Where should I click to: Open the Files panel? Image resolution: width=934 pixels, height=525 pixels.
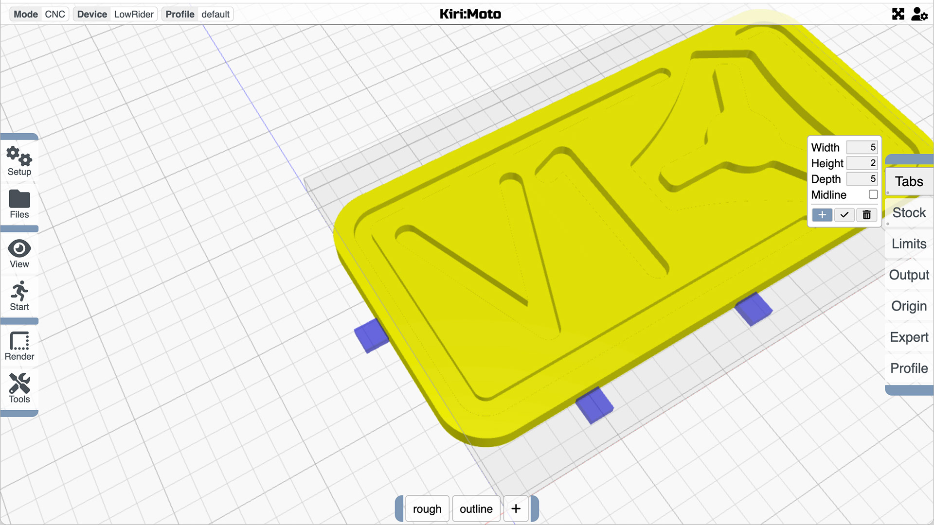click(x=19, y=204)
